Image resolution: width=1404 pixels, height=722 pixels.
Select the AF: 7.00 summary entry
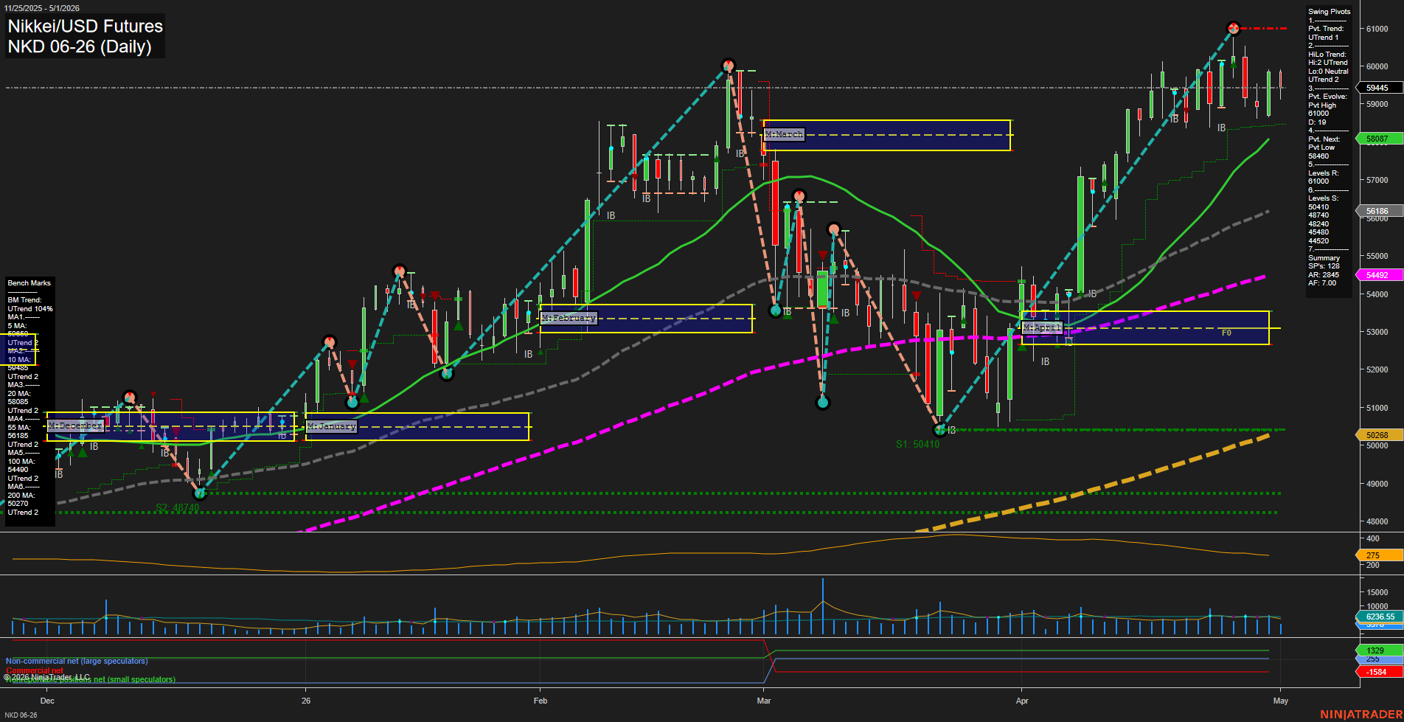pyautogui.click(x=1322, y=283)
